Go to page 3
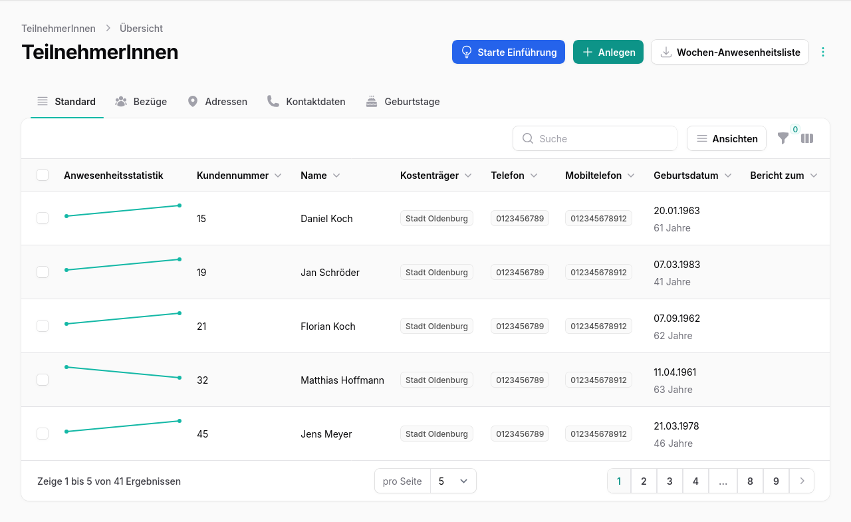Screen dimensions: 851x522 669,481
